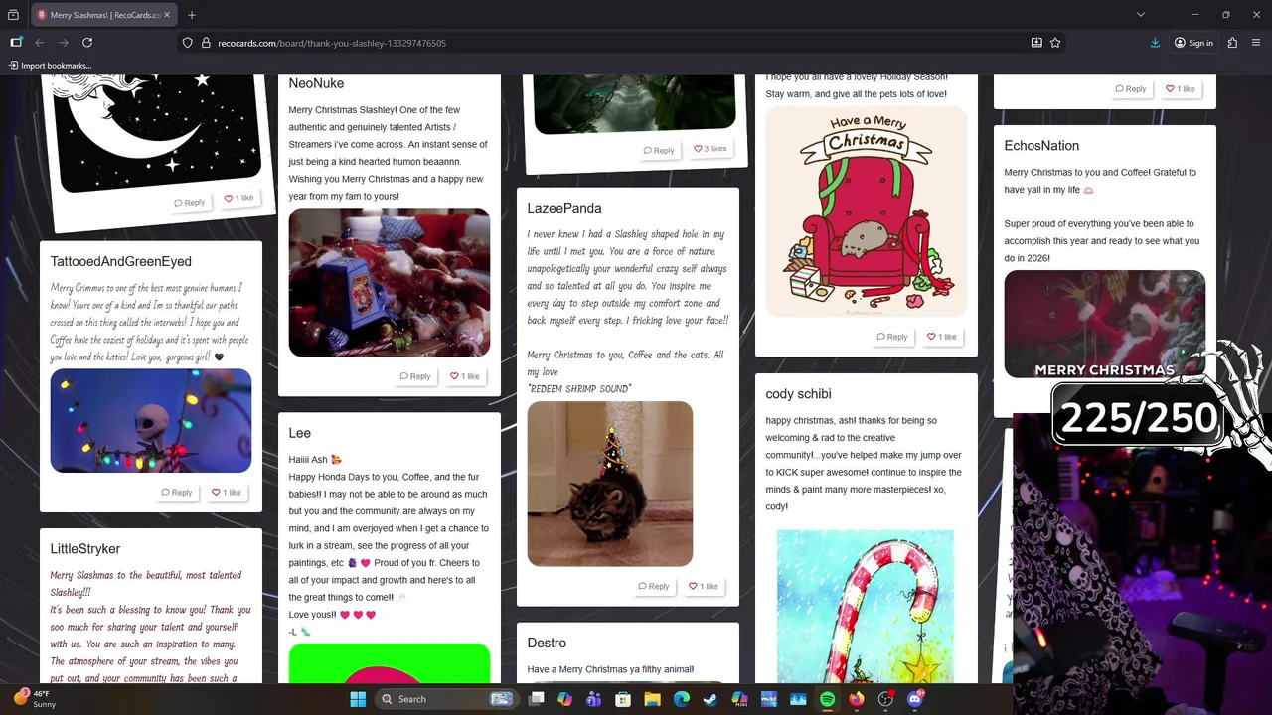Viewport: 1272px width, 715px height.
Task: Reply to LazeePanda's card
Action: 654,586
